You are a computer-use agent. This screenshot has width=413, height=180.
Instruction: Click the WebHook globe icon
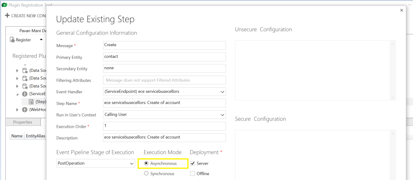click(x=25, y=110)
